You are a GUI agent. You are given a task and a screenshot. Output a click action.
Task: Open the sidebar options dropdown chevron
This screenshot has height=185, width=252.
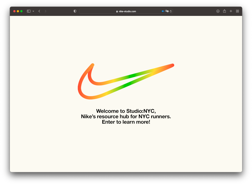coord(33,11)
